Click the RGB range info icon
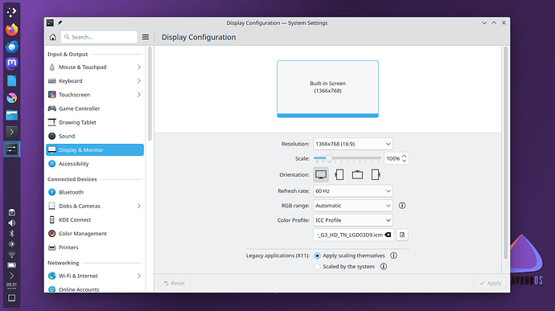 (402, 206)
